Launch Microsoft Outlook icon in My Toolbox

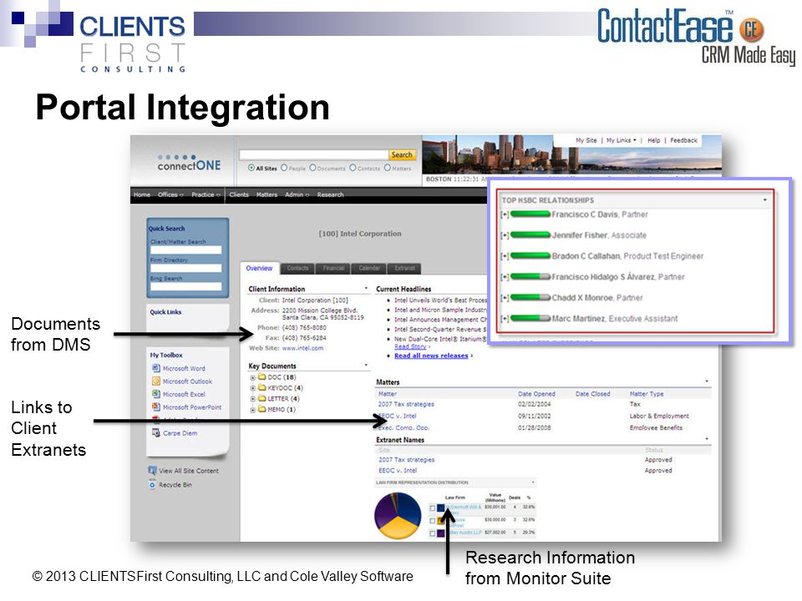[156, 381]
